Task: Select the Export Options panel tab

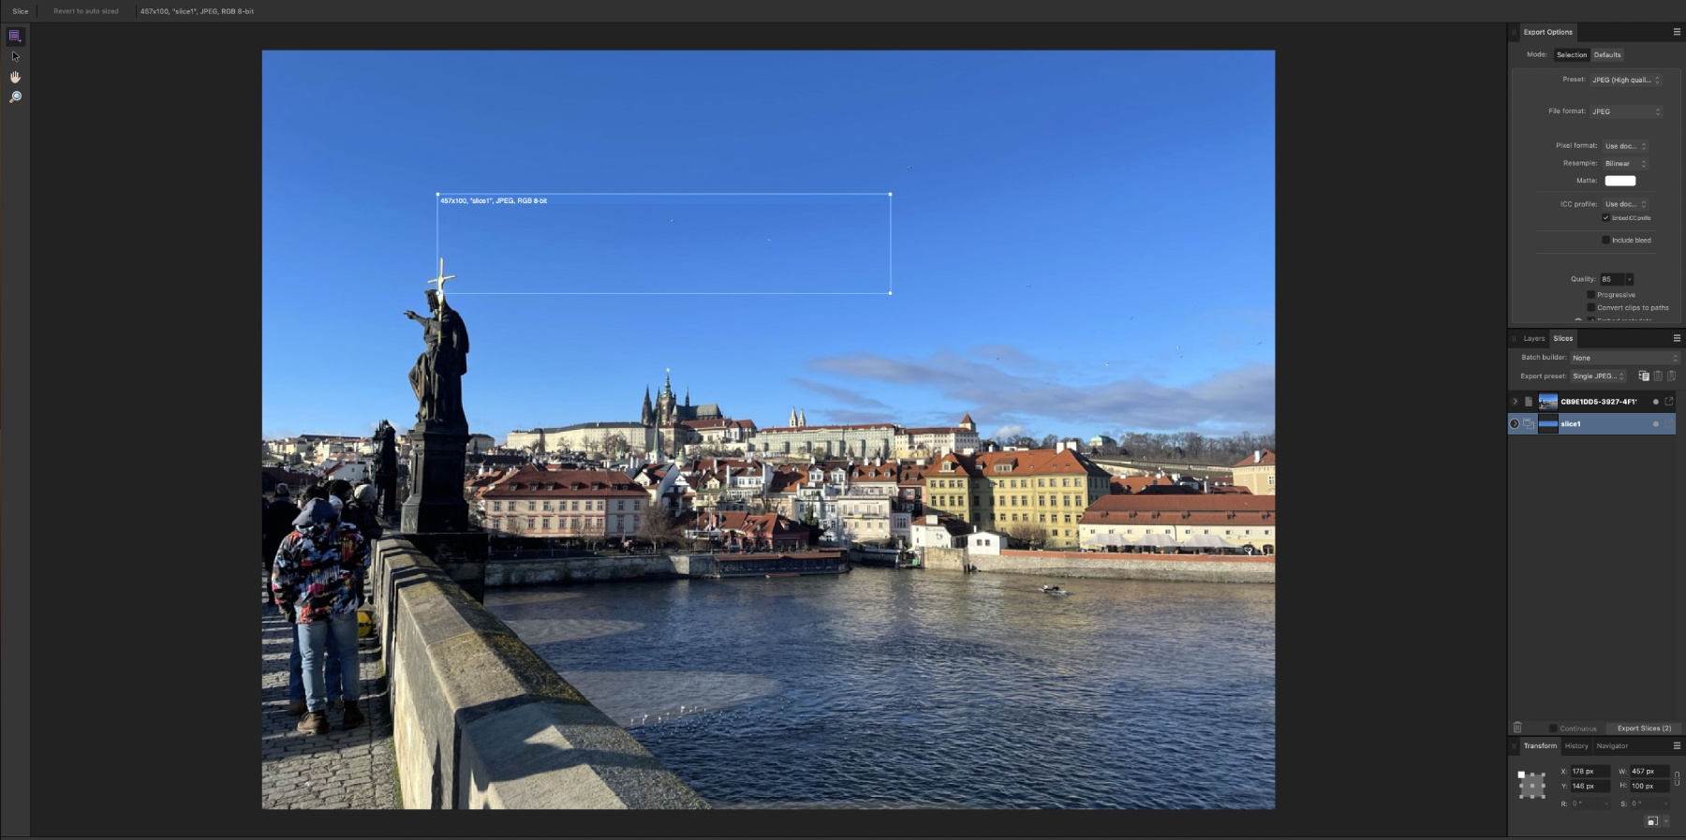Action: 1548,32
